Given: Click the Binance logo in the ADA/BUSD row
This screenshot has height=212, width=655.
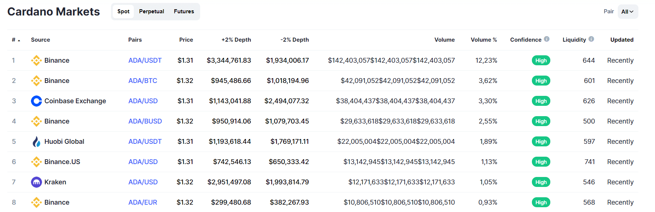Looking at the screenshot, I should pos(36,121).
